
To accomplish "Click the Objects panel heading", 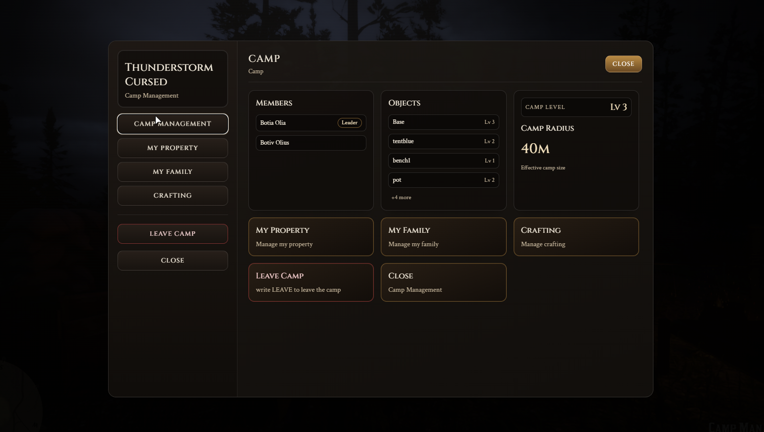I will tap(405, 103).
